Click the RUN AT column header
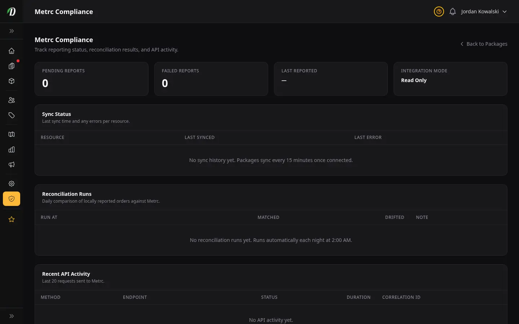 [49, 217]
